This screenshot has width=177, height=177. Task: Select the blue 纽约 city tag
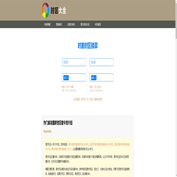coord(93,78)
